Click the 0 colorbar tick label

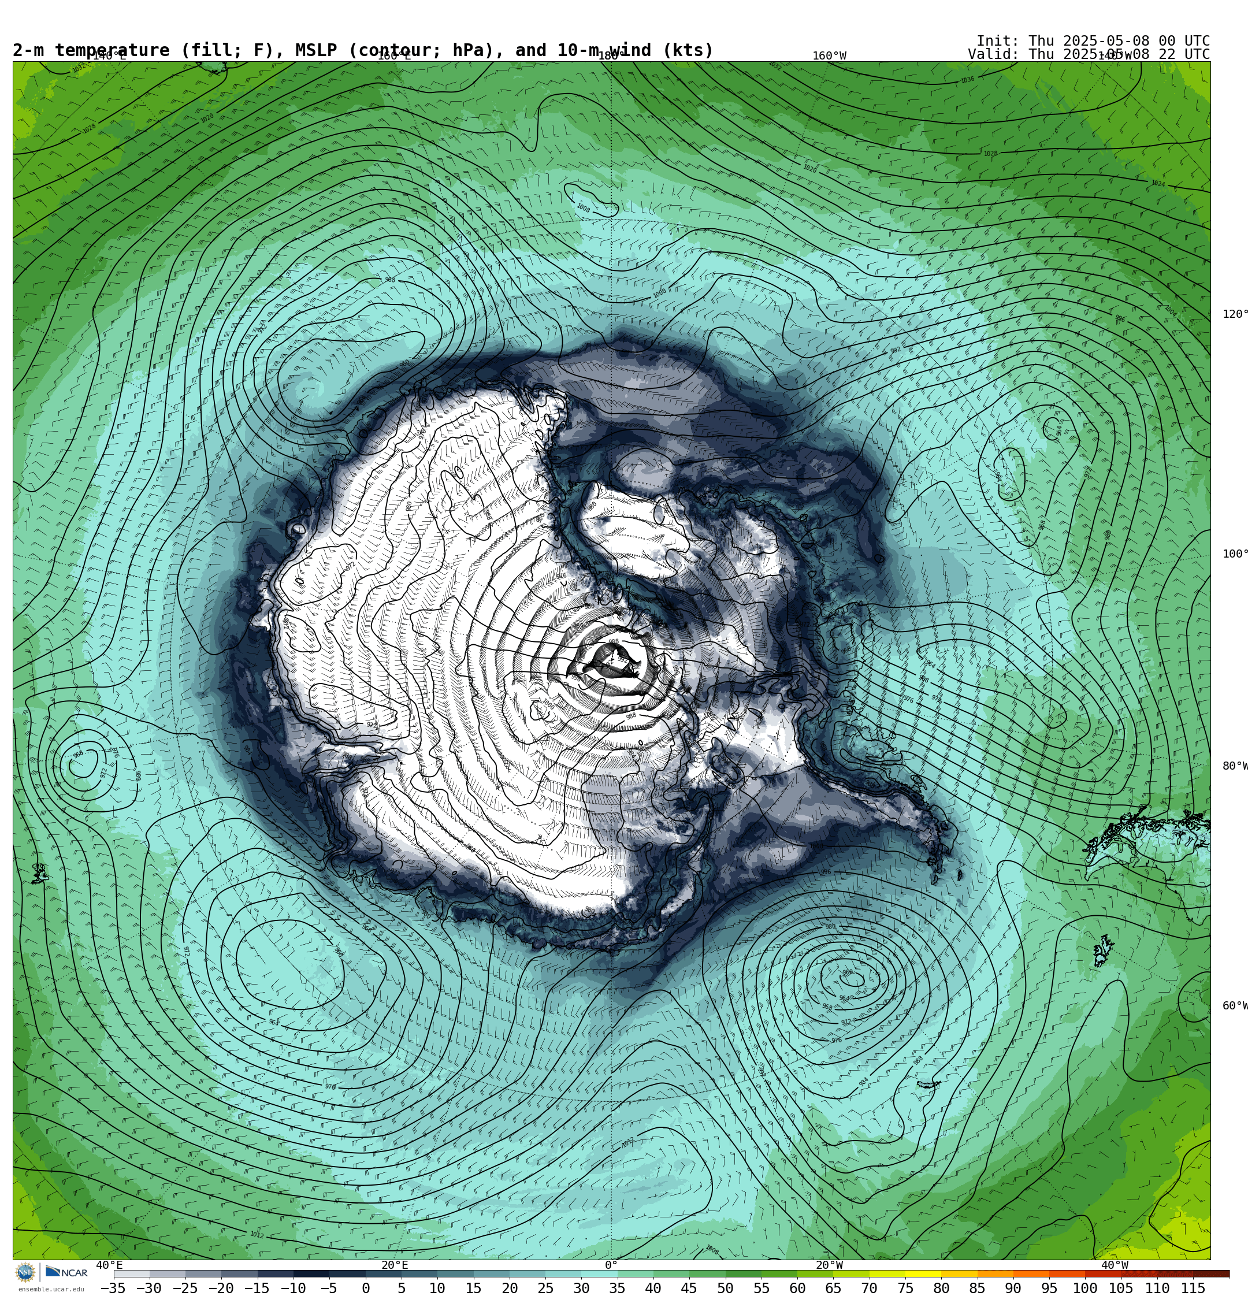click(x=366, y=1288)
